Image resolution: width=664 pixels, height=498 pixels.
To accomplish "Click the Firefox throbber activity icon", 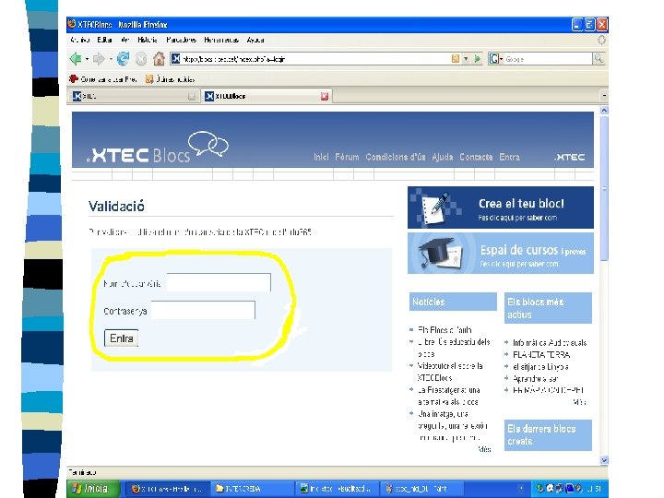I will 601,40.
